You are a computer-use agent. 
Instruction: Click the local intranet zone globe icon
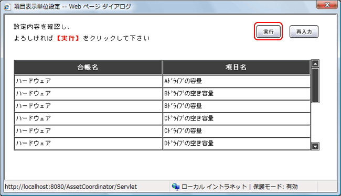(176, 187)
